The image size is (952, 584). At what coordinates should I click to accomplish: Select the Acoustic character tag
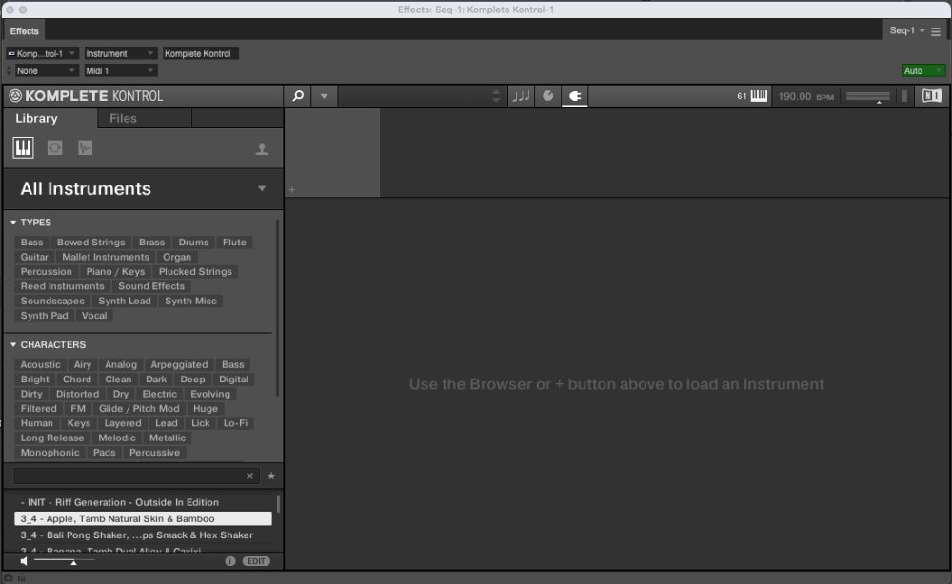(40, 364)
